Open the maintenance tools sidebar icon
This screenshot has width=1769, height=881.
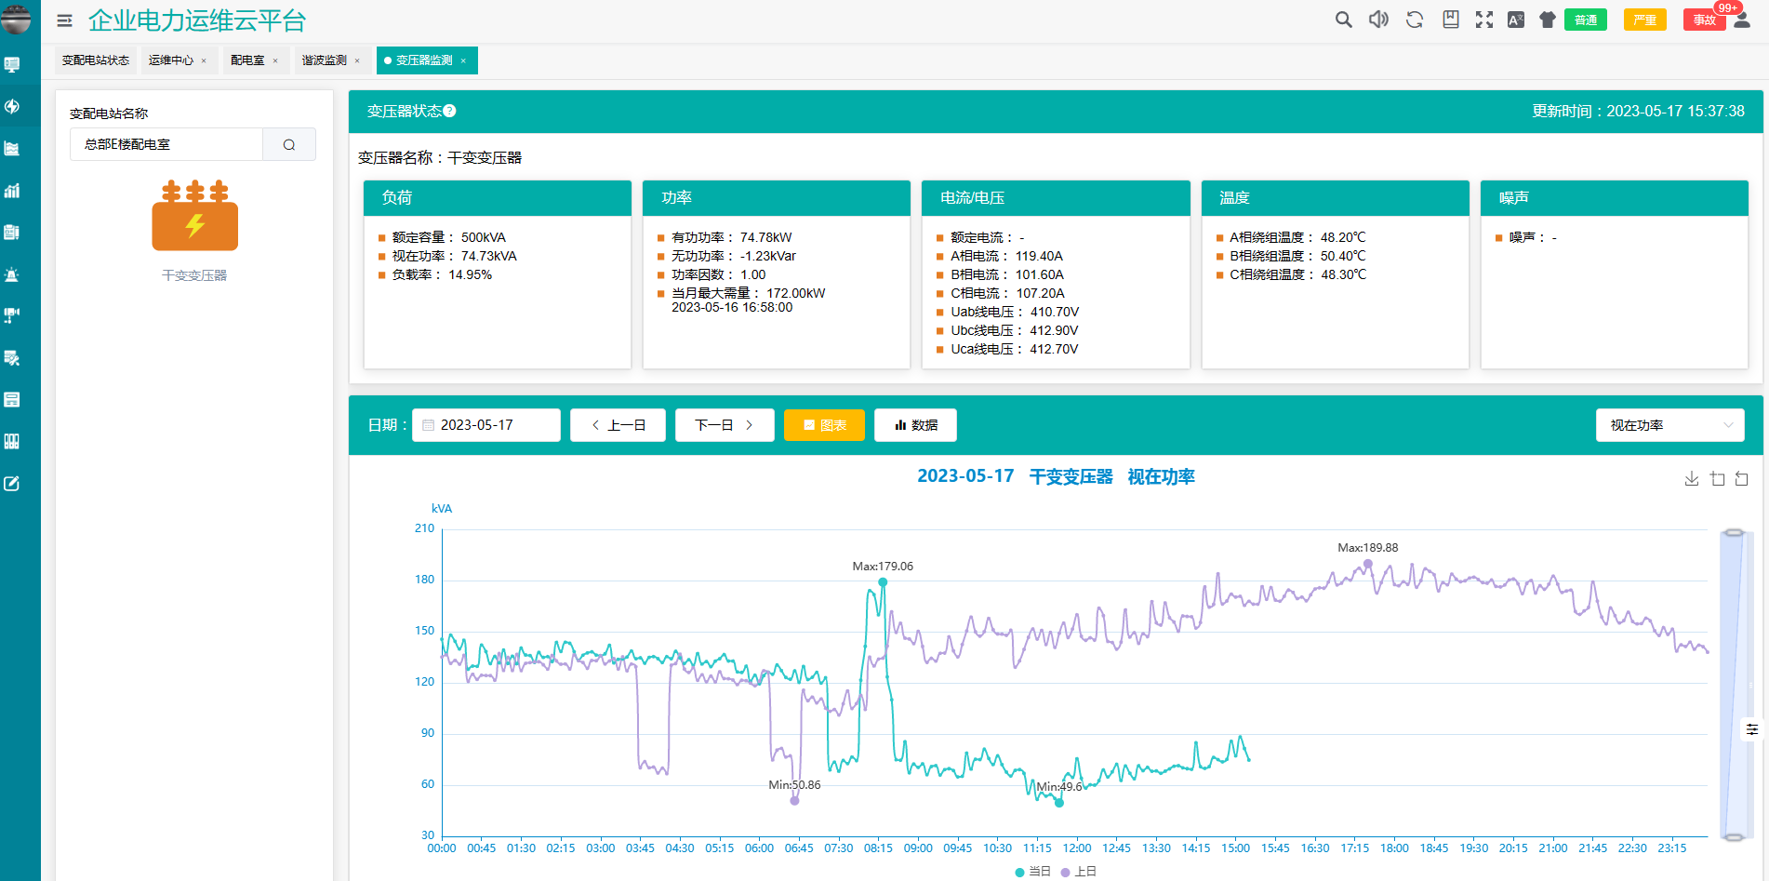(x=12, y=358)
